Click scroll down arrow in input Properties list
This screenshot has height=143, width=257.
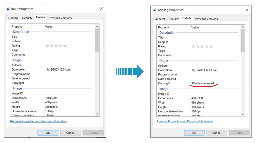coord(97,114)
